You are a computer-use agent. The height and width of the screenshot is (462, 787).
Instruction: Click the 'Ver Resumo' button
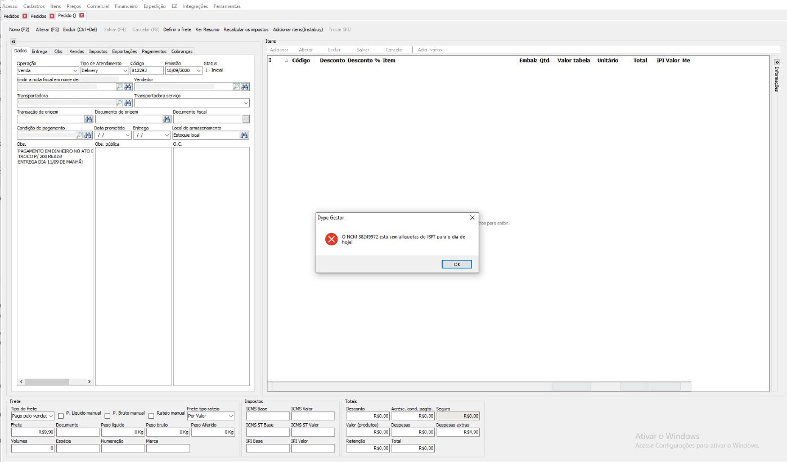pos(208,29)
